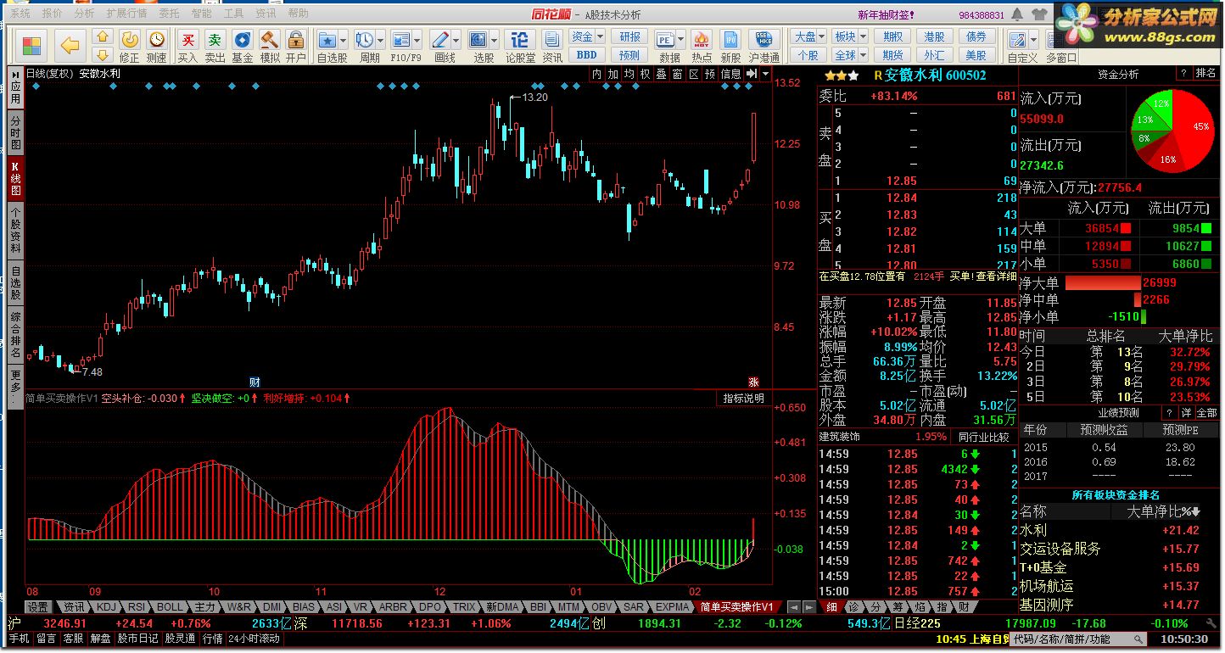Viewport: 1225px width, 653px height.
Task: Click the shirt skin icon in title bar
Action: (x=1039, y=14)
